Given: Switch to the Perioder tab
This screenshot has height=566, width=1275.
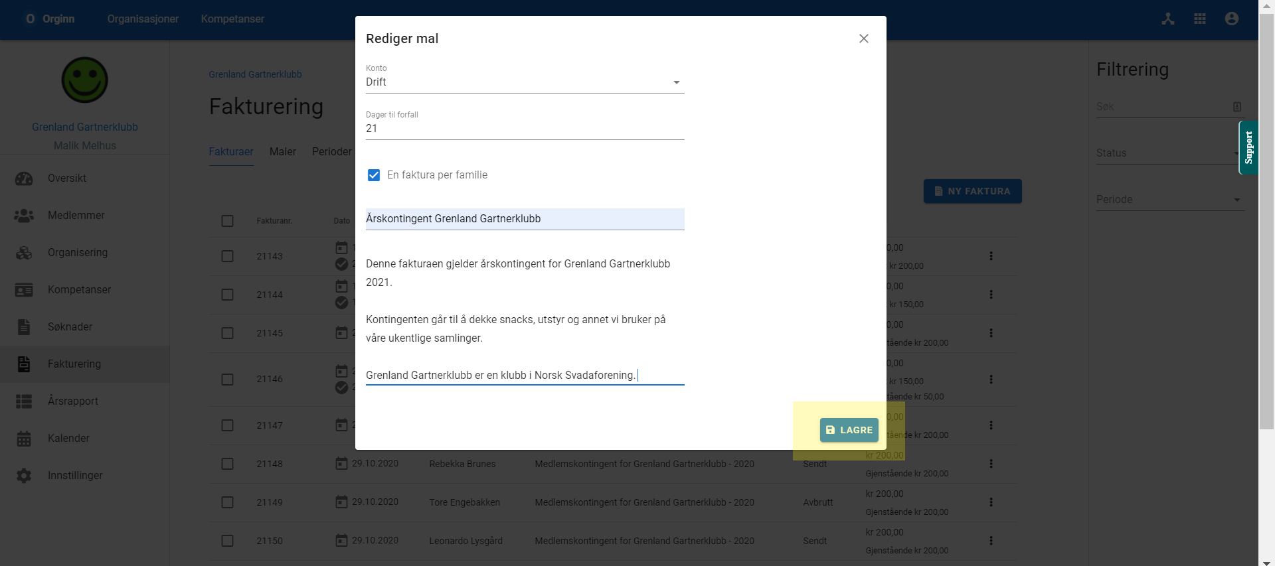Looking at the screenshot, I should click(332, 152).
